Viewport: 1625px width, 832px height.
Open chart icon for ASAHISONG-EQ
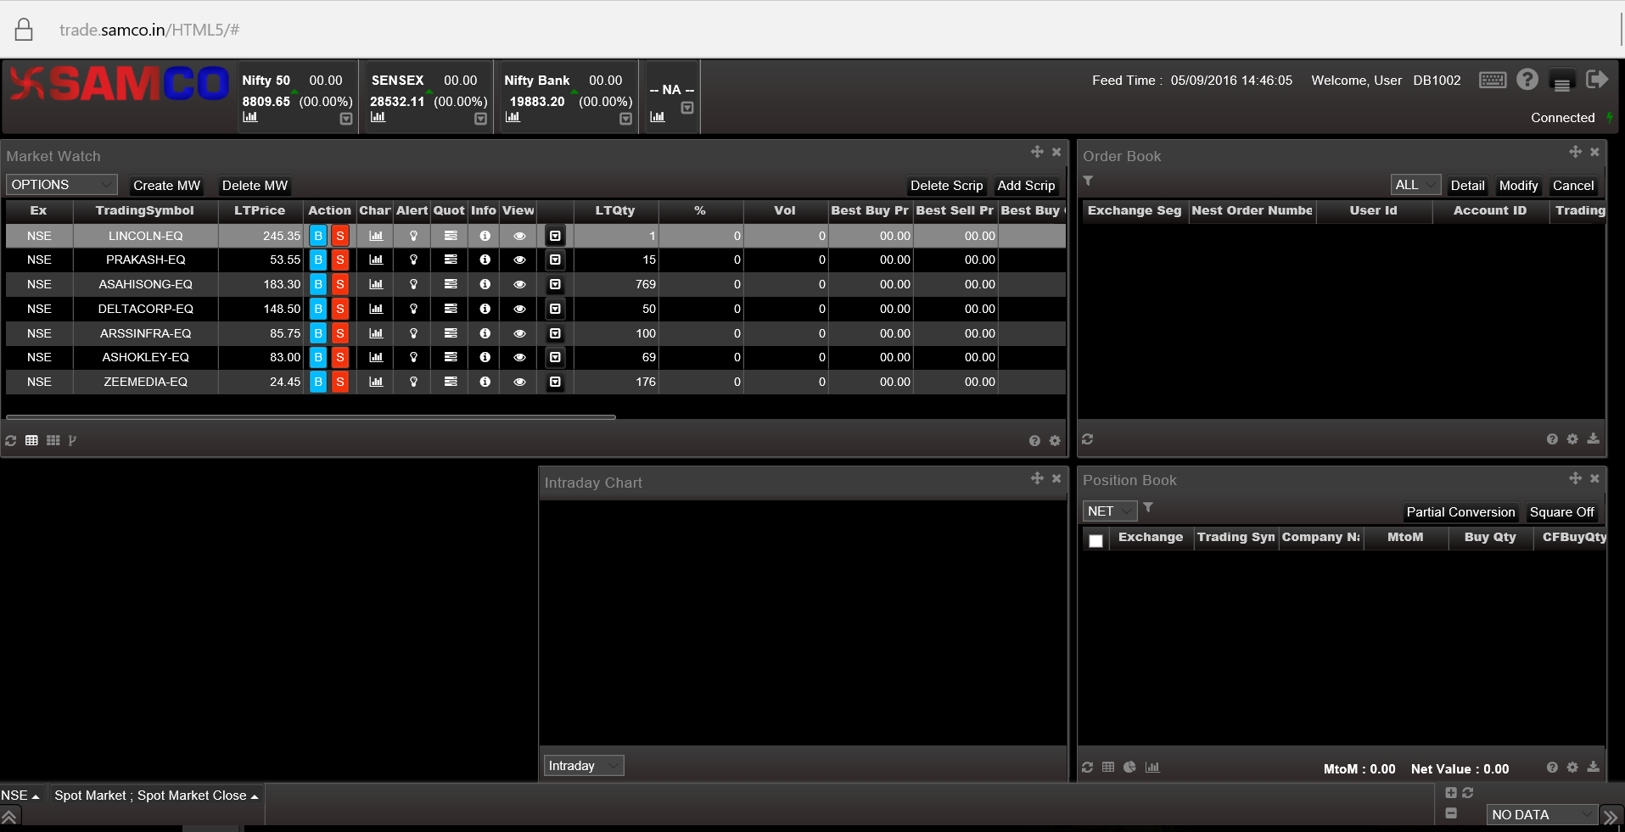(376, 284)
